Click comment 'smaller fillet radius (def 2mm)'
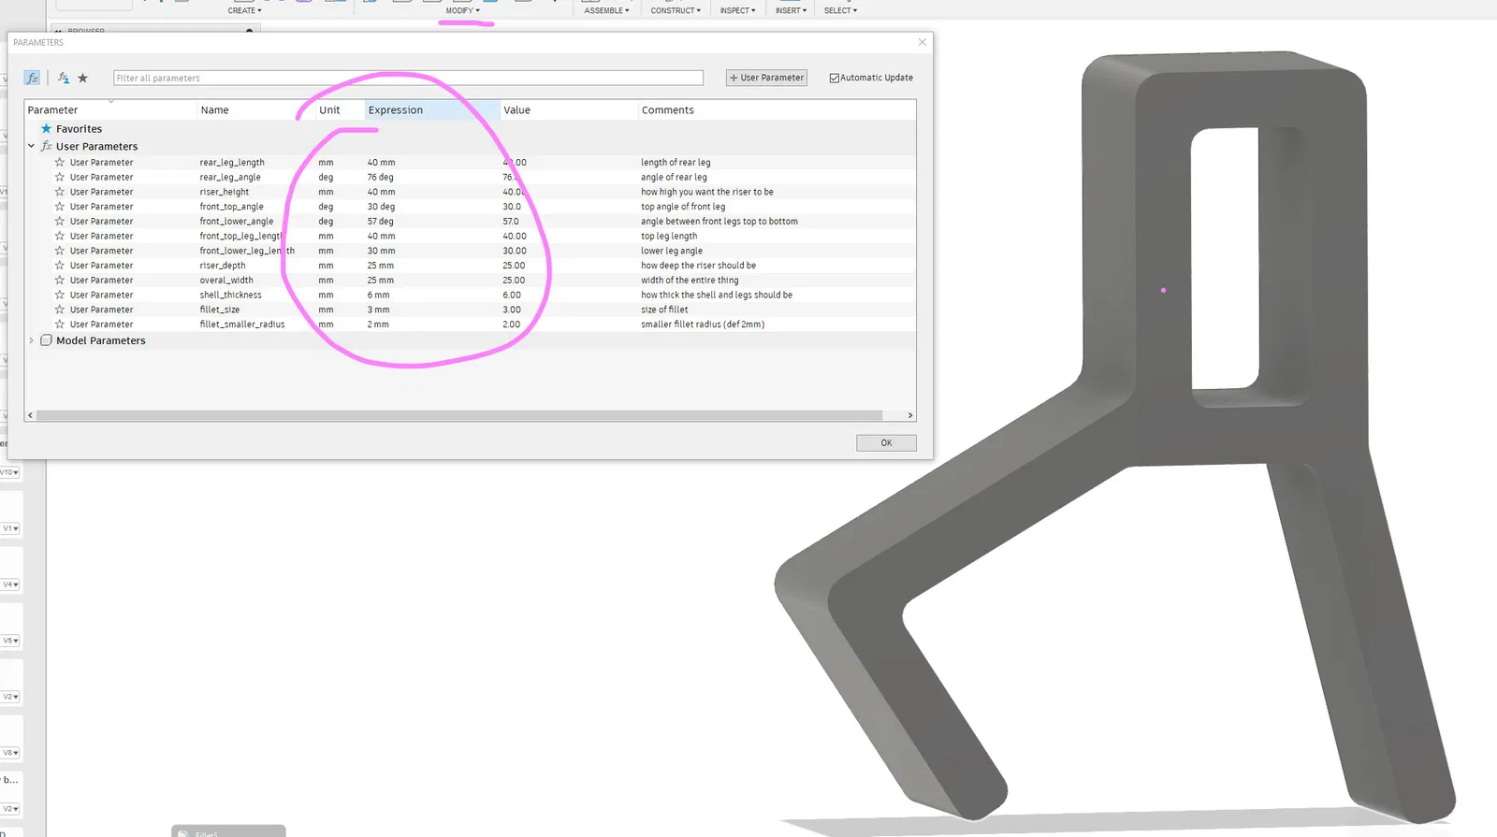 [703, 325]
